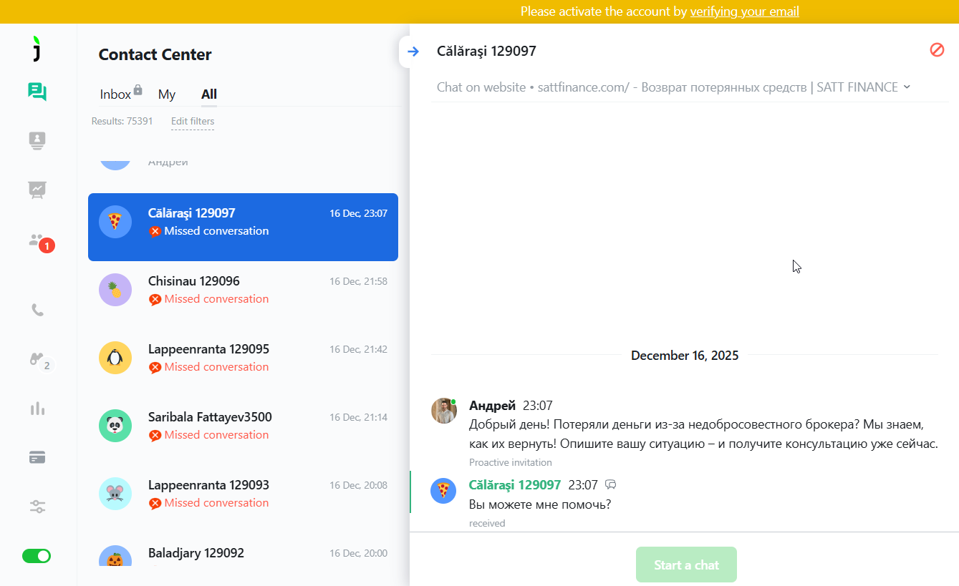Open the Lappeenranta 129093 conversation
Viewport: 959px width, 586px height.
tap(243, 499)
